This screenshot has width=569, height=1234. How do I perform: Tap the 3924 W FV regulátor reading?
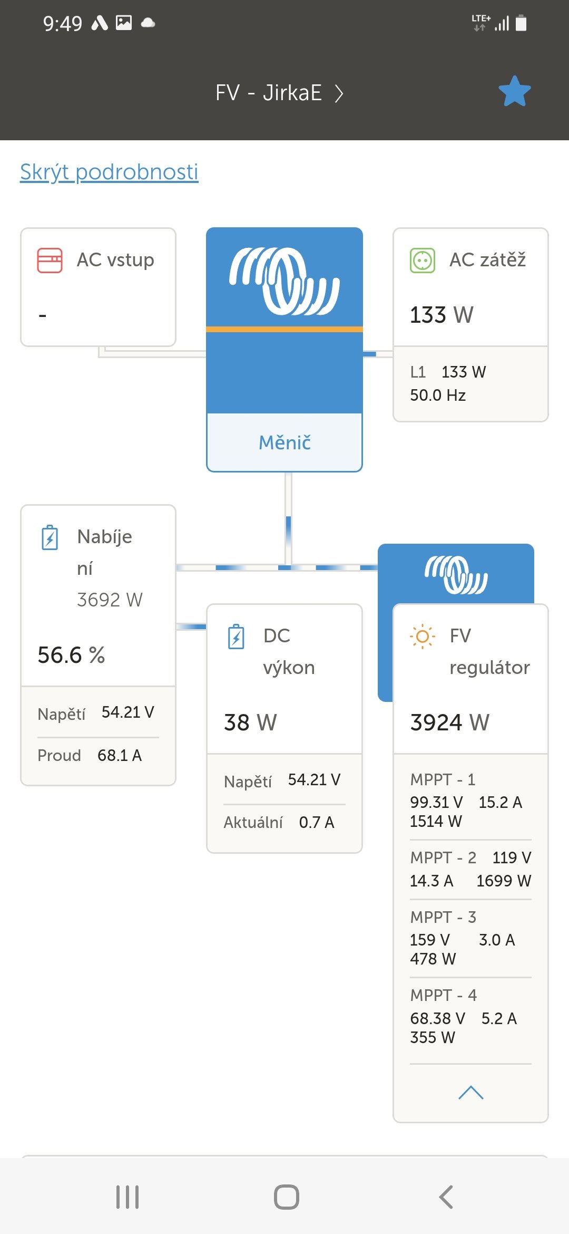(449, 722)
